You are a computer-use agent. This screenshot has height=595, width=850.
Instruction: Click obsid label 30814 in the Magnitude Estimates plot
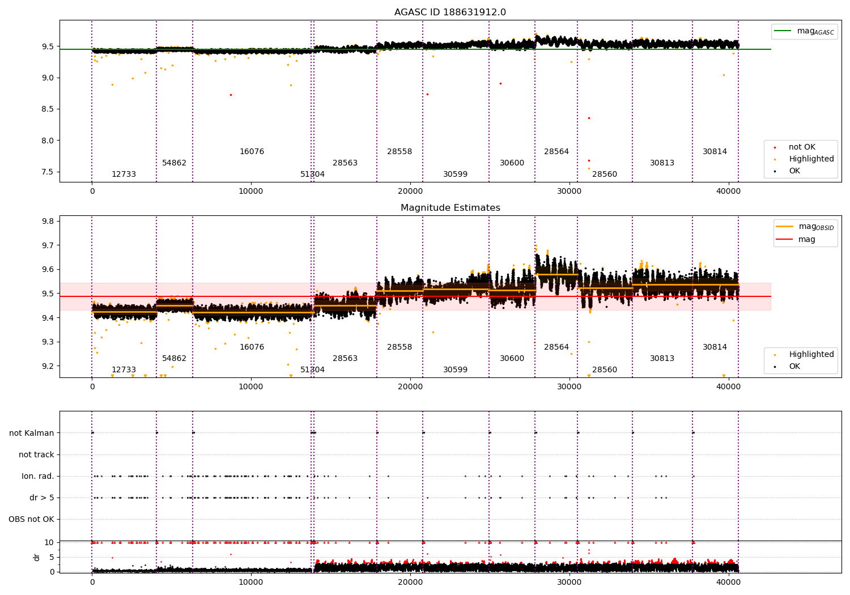coord(715,347)
